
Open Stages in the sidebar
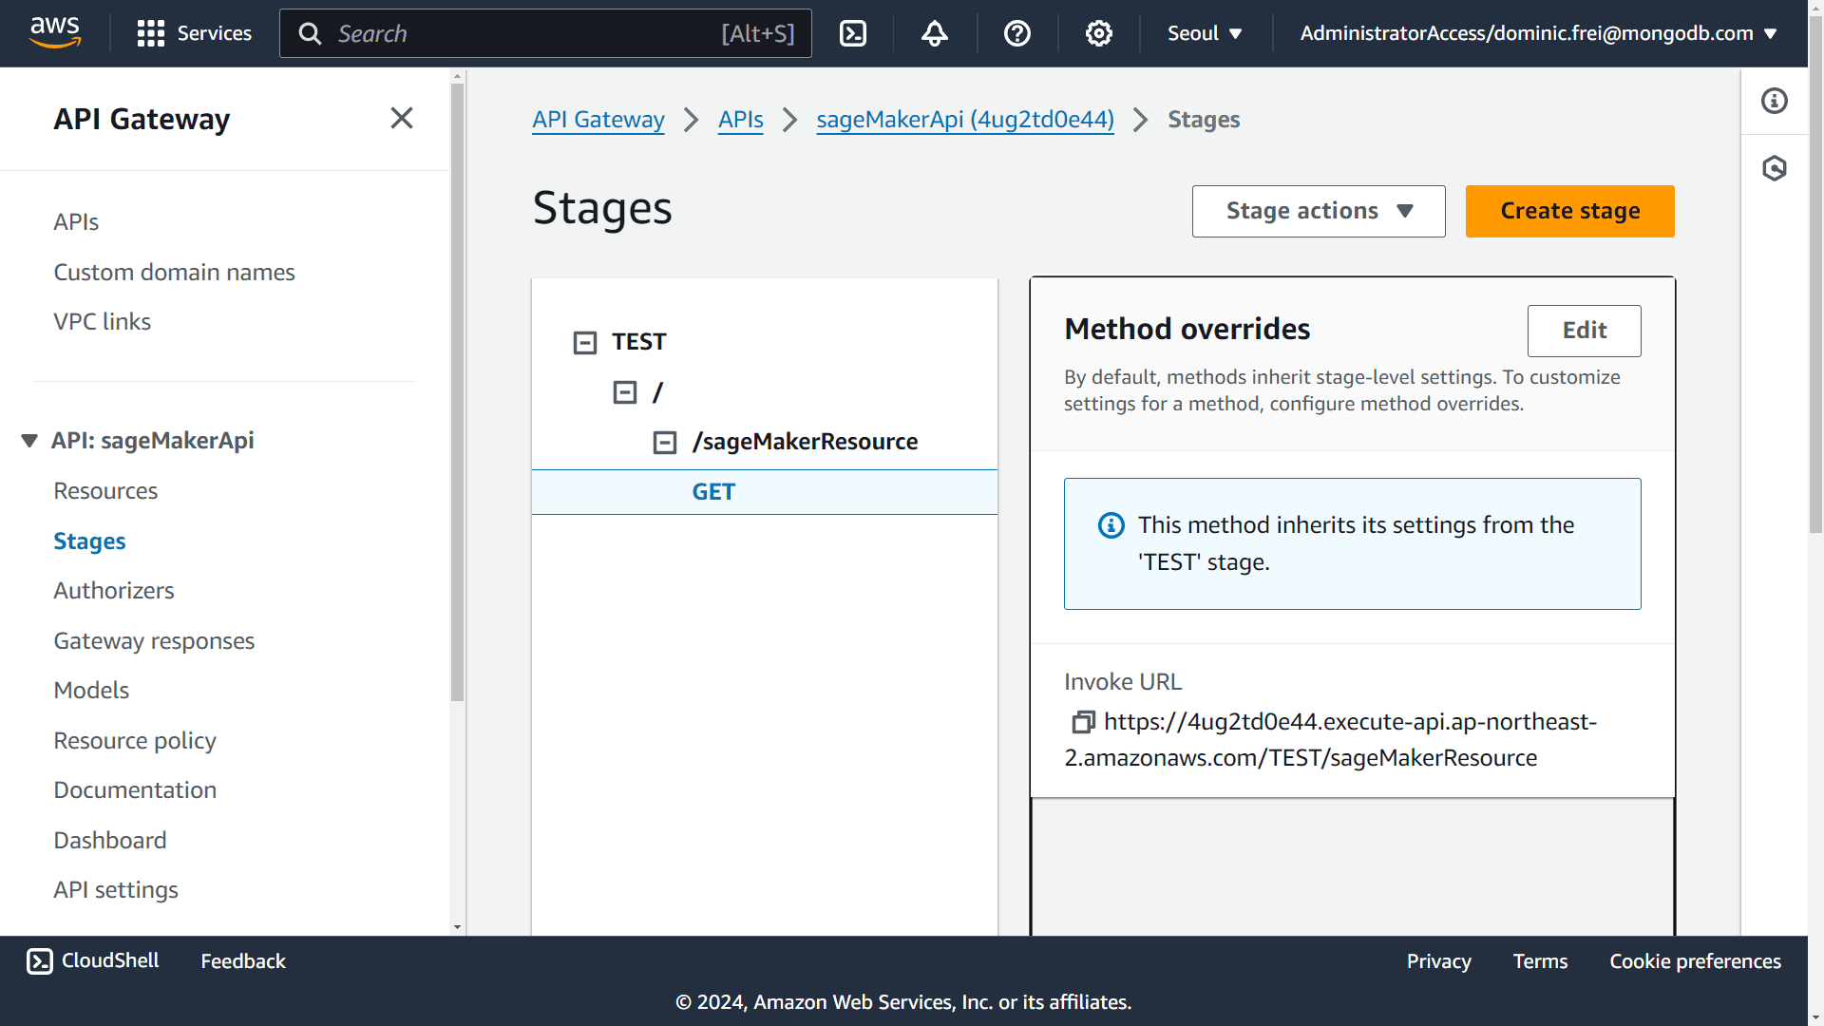point(89,541)
